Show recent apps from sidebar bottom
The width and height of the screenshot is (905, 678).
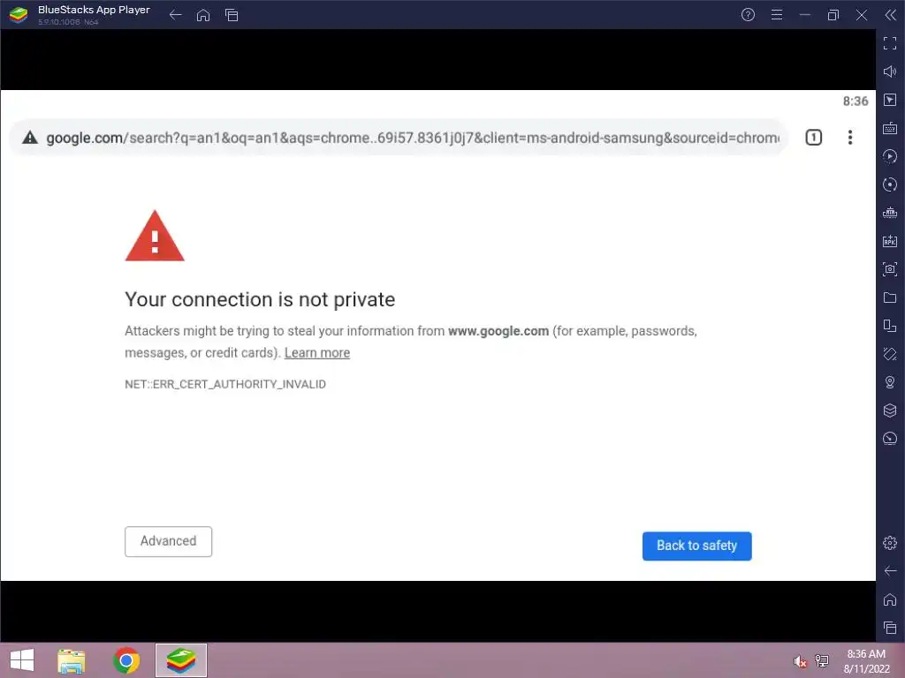pos(890,628)
